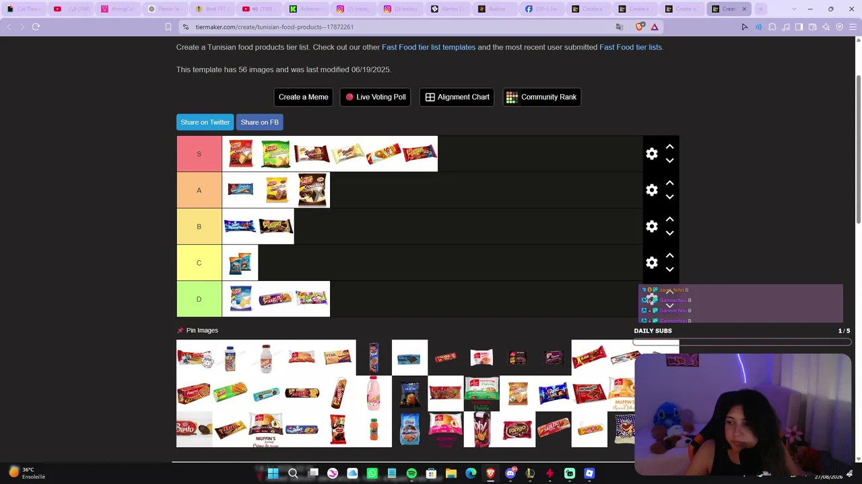Screen dimensions: 862x484
Task: Open Microsoft Edge from the taskbar
Action: coord(471,473)
